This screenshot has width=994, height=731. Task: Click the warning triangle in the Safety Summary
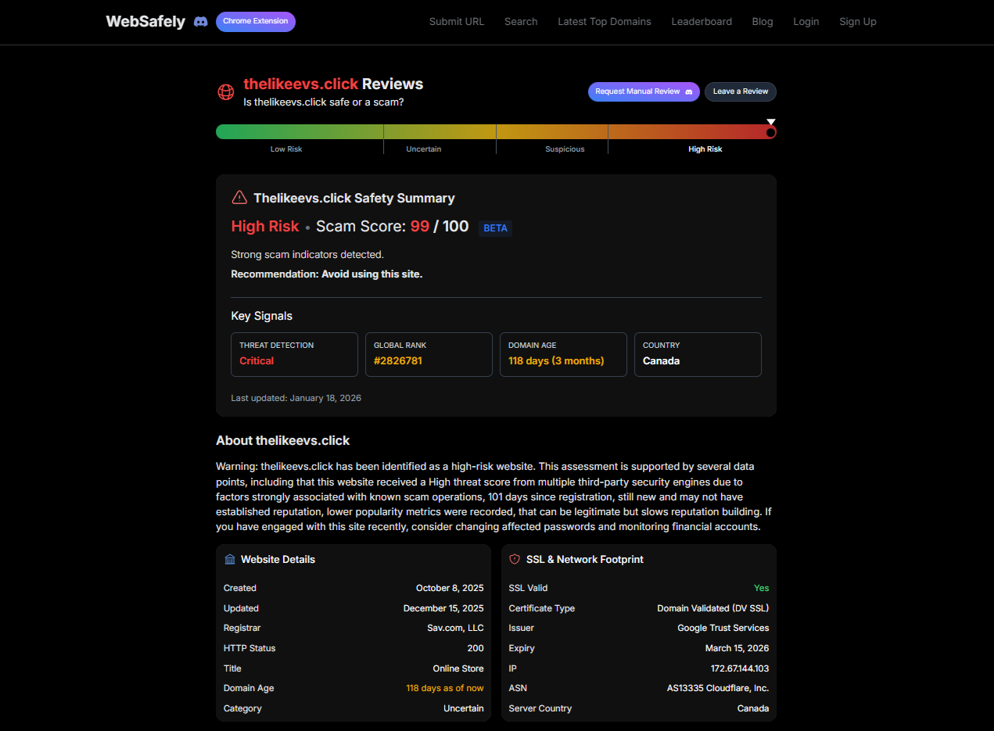coord(239,197)
